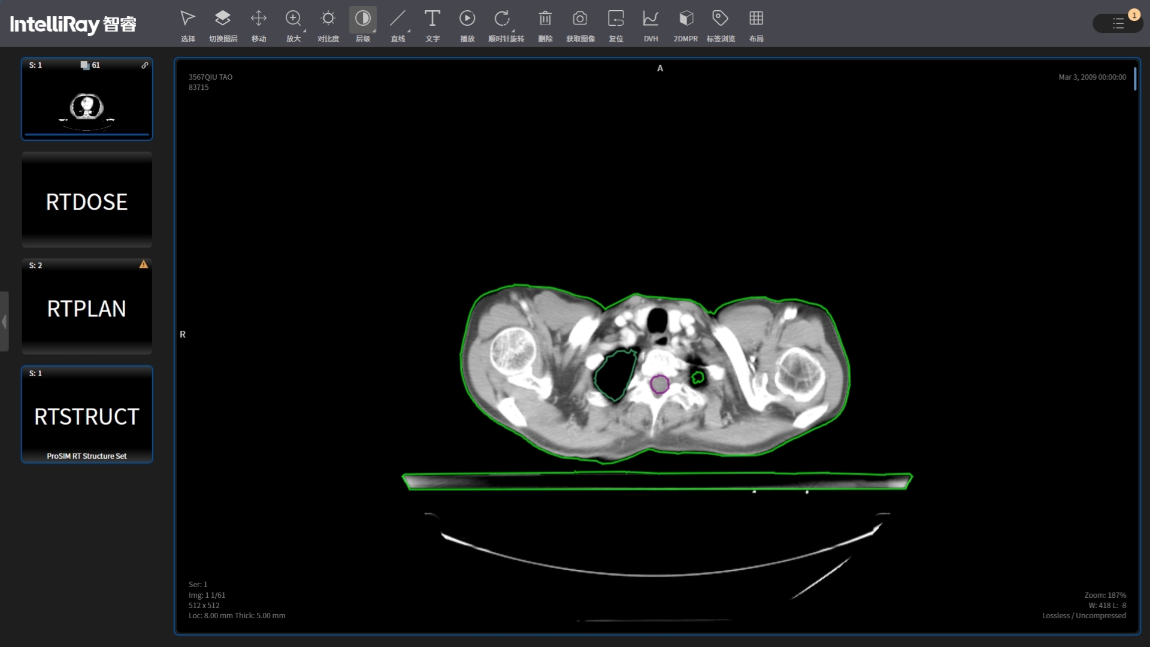
Task: Expand the 直线 tool dropdown arrow
Action: coord(408,31)
